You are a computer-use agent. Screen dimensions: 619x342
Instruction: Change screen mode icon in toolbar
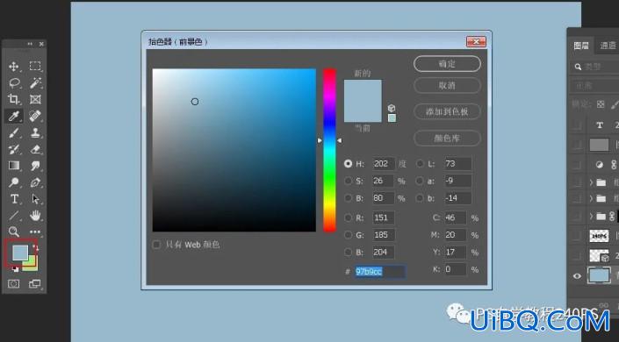pyautogui.click(x=35, y=283)
